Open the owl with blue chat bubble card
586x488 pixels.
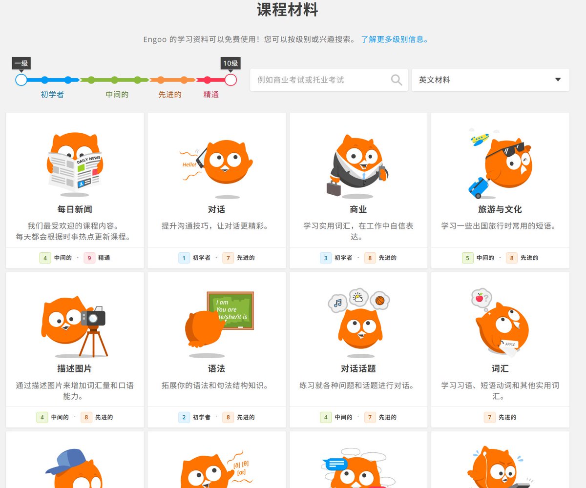click(x=358, y=460)
